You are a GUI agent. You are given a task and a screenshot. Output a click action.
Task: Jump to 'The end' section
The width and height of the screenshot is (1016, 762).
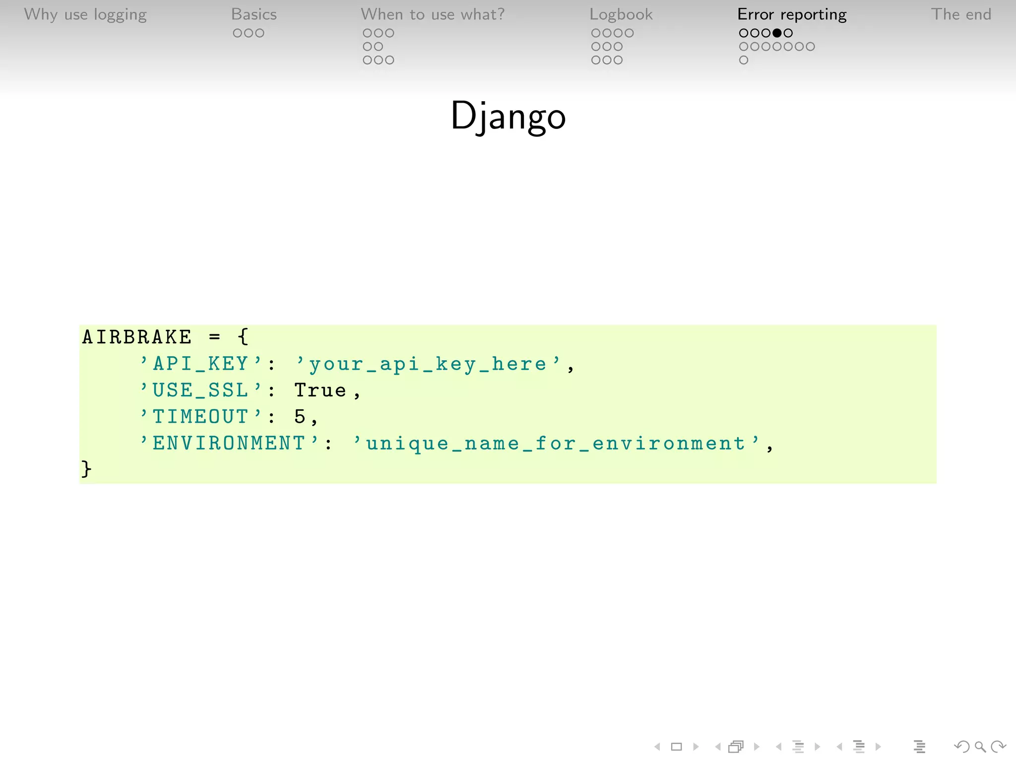click(961, 14)
